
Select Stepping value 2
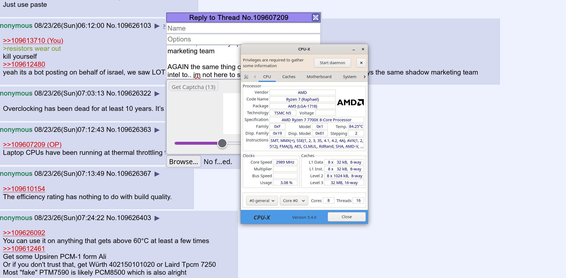356,133
